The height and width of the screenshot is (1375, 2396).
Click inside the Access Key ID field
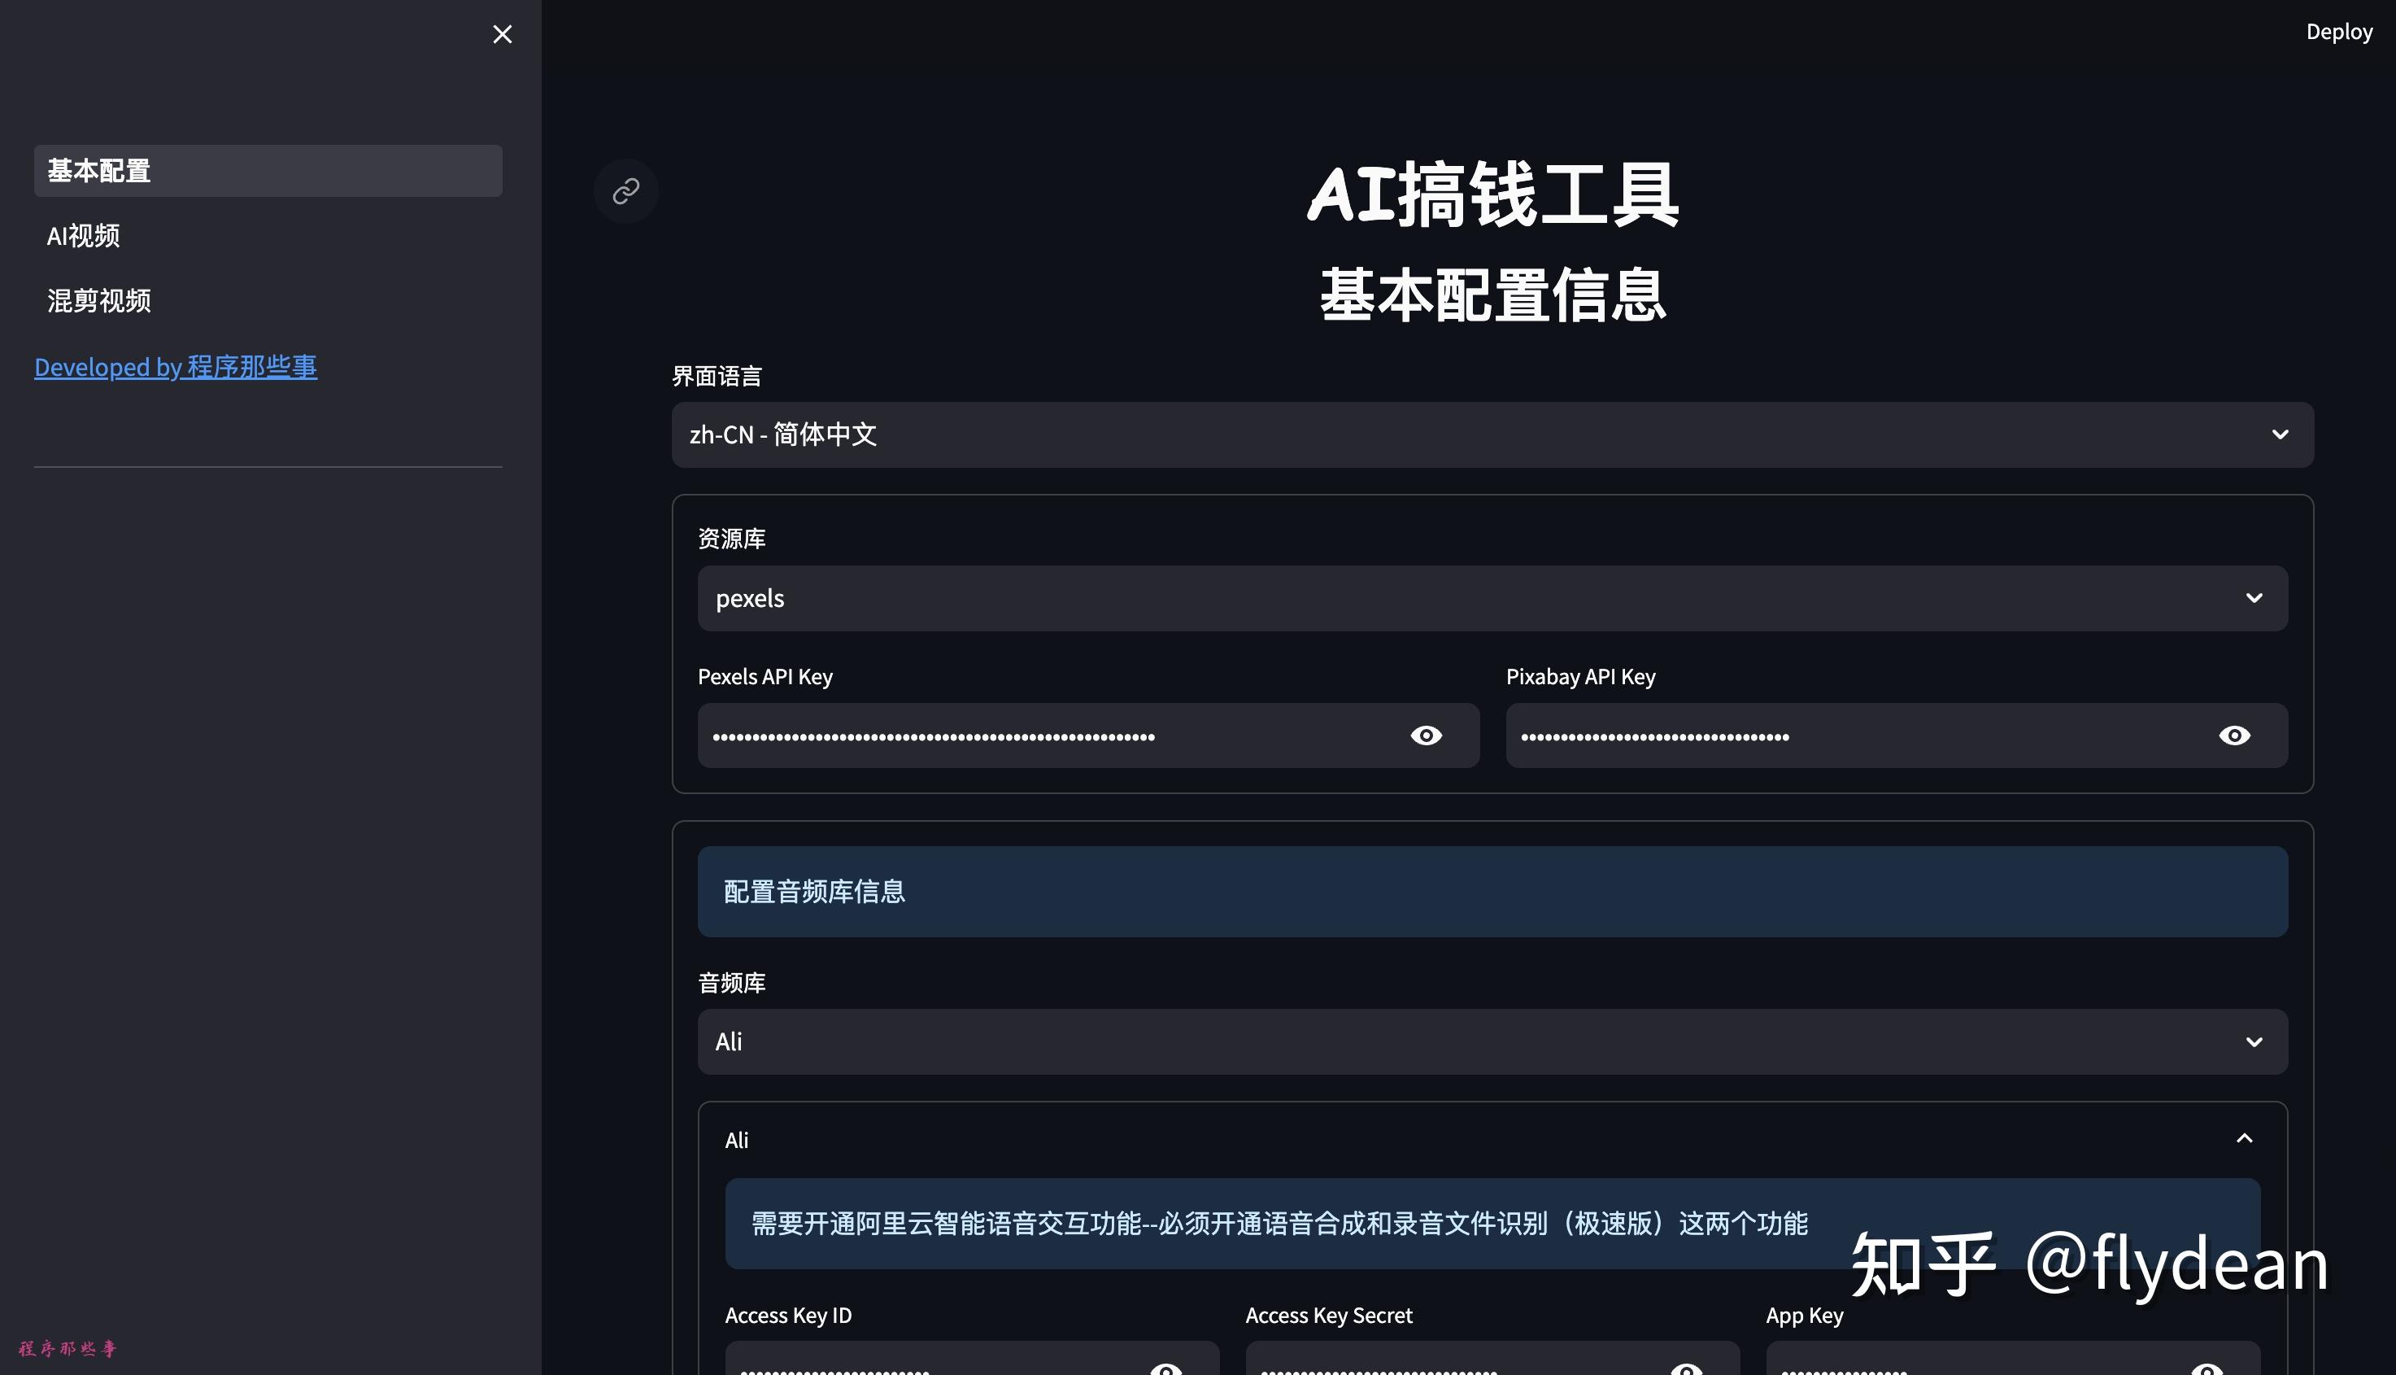[944, 1368]
